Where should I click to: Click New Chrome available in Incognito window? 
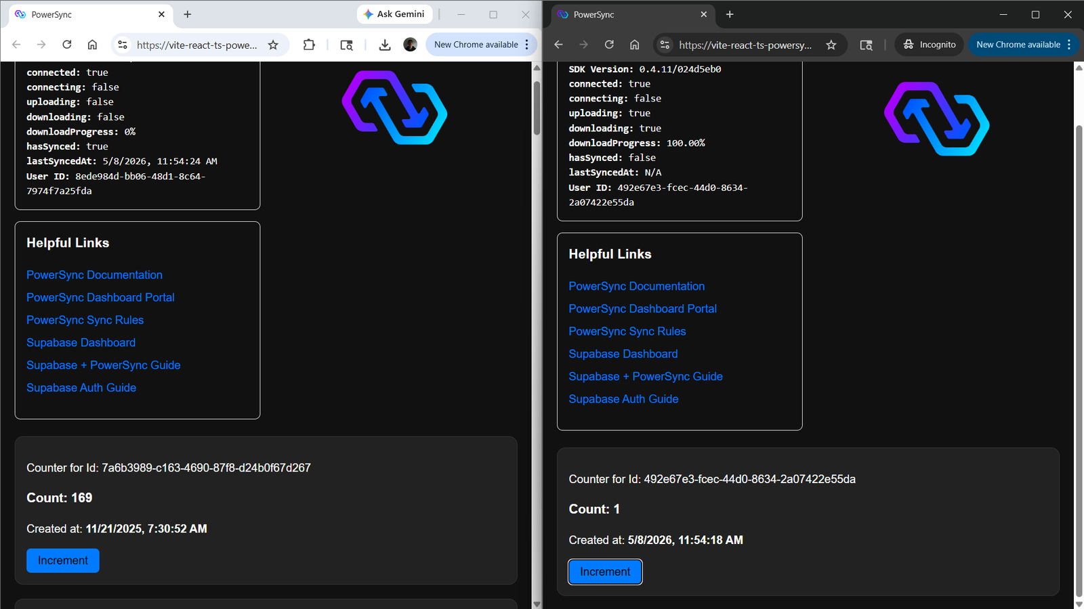tap(1018, 45)
